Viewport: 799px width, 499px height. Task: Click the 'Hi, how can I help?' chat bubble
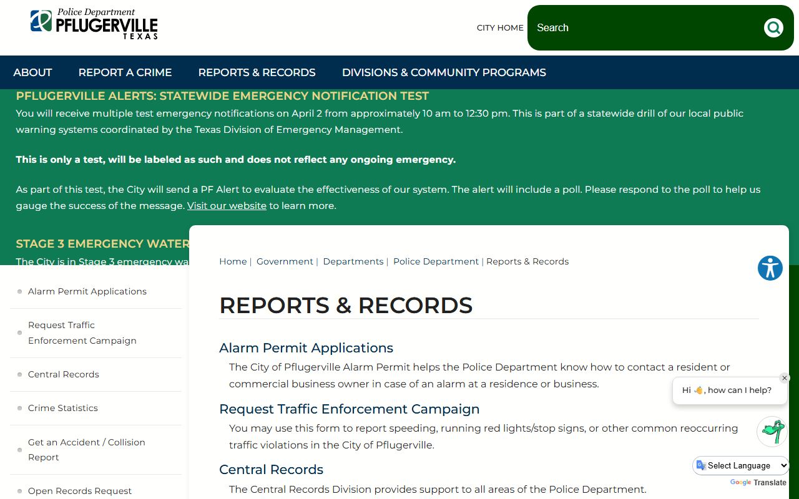[727, 390]
